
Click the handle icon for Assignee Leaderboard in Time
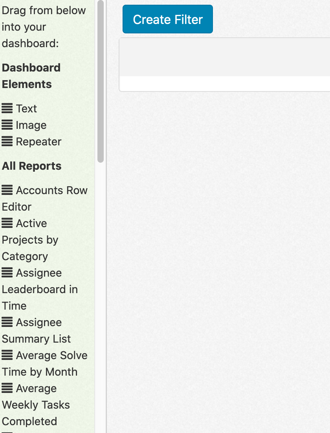[7, 273]
